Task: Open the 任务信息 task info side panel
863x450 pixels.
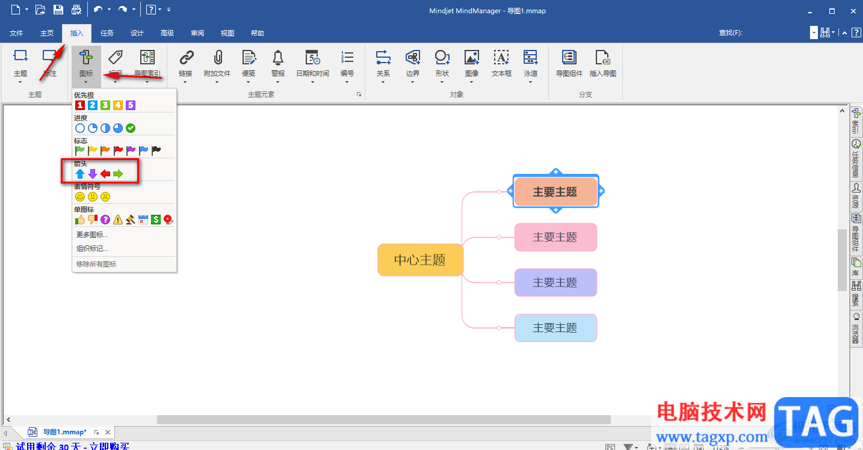Action: click(x=856, y=159)
